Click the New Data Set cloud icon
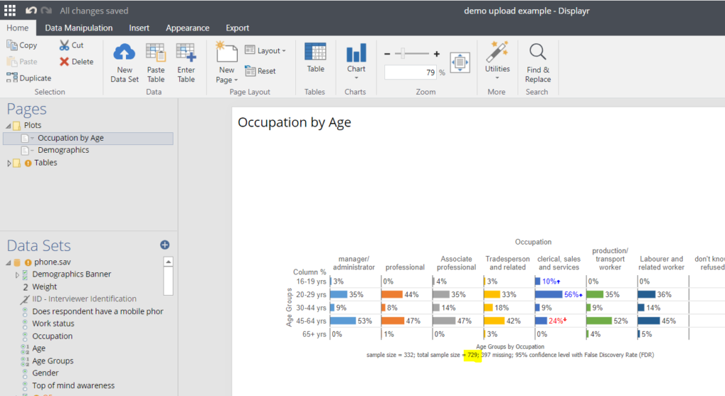This screenshot has height=396, width=725. 125,54
